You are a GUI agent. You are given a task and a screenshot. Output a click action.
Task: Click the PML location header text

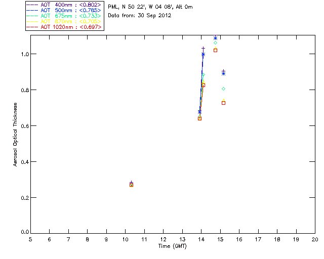tap(150, 7)
